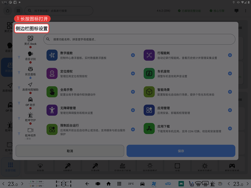This screenshot has height=188, width=251.
Task: Select 状态面板 in the dialog sidebar list
Action: (30, 71)
